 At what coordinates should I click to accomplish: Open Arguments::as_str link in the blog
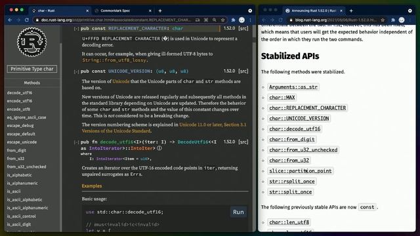pos(293,87)
